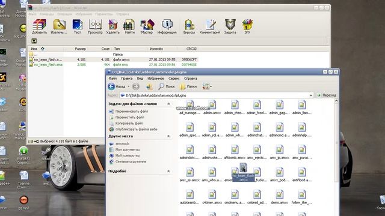385x216 pixels.
Task: Expand the Explorer address bar dropdown
Action: point(311,95)
